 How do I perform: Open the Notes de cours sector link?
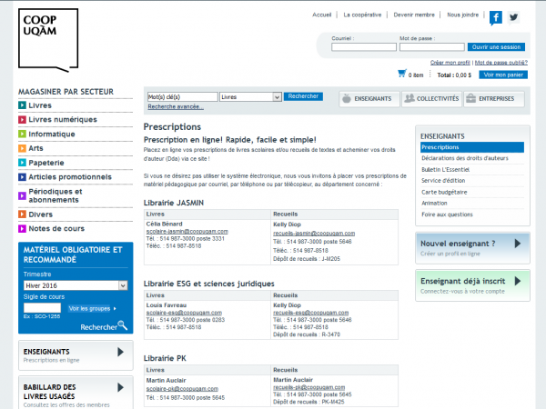(56, 228)
